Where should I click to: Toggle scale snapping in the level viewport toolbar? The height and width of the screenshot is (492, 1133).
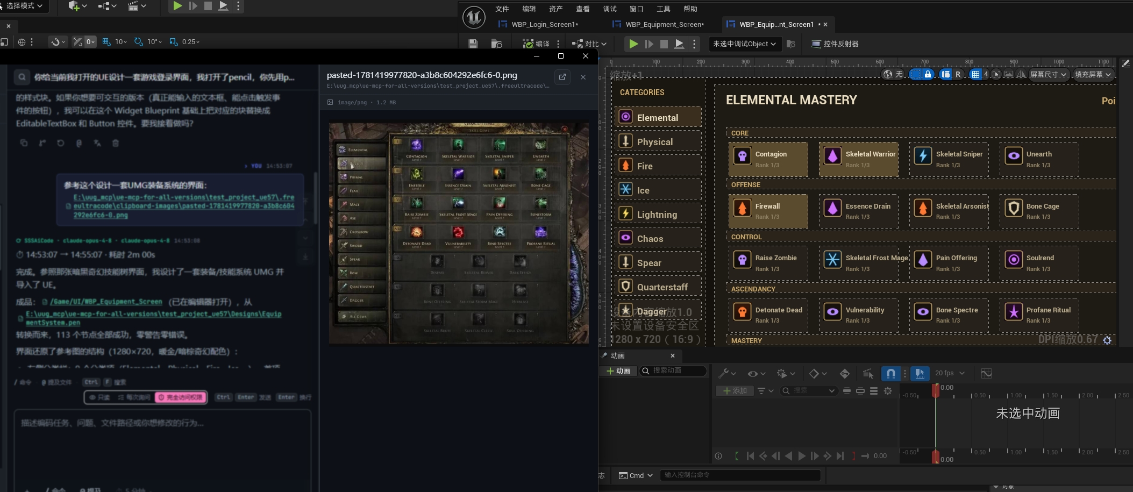[x=173, y=41]
